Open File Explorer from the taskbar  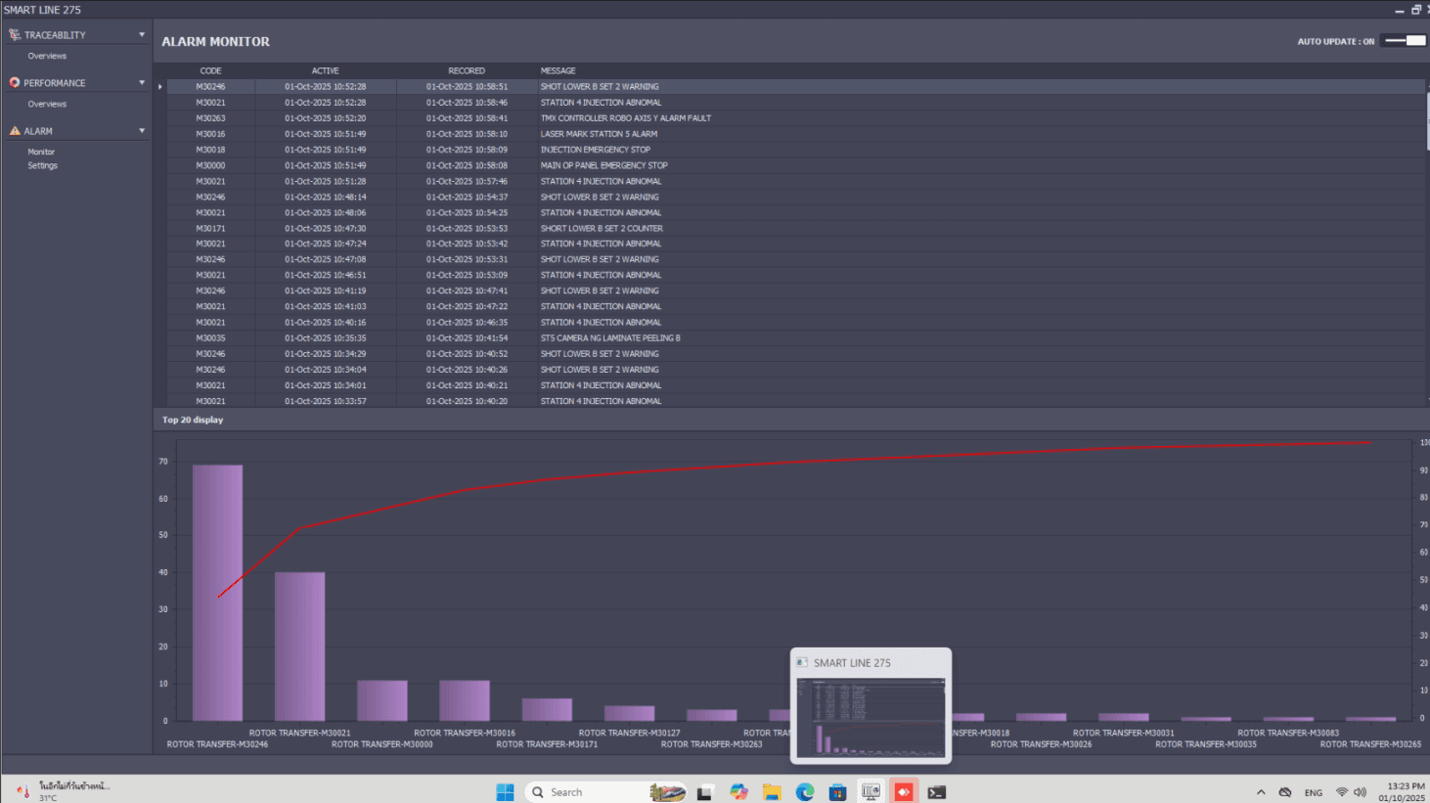click(x=772, y=792)
